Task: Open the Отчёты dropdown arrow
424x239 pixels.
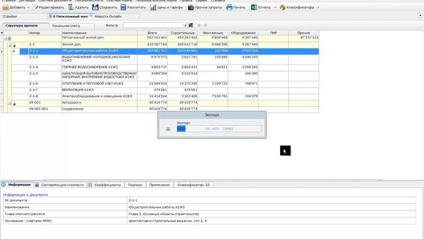Action: coord(276,7)
